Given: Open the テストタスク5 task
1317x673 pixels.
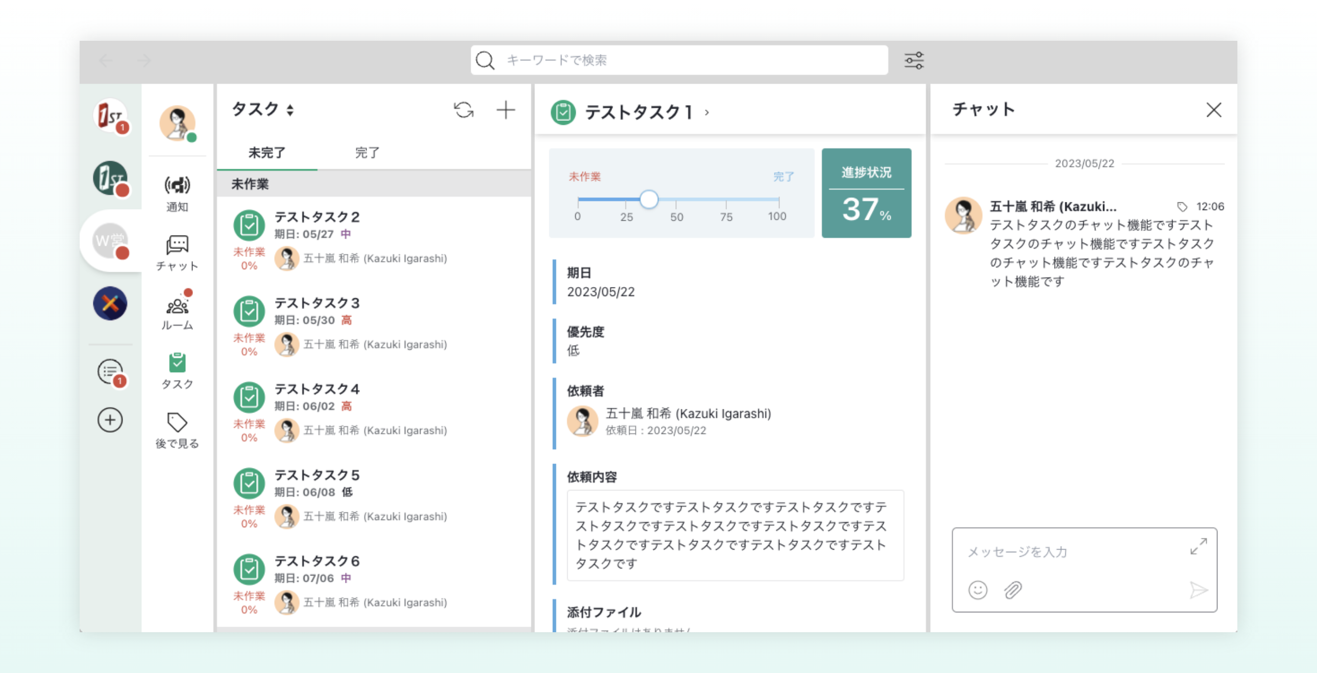Looking at the screenshot, I should click(x=374, y=497).
